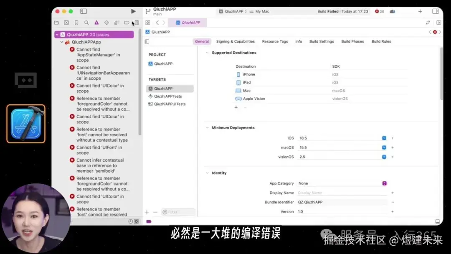Select the Issue navigator warning icon
451x254 pixels.
(x=96, y=23)
